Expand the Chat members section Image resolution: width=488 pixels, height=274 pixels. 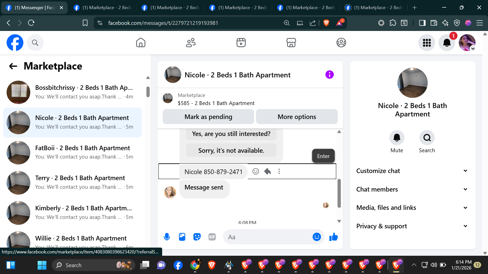[x=412, y=189]
